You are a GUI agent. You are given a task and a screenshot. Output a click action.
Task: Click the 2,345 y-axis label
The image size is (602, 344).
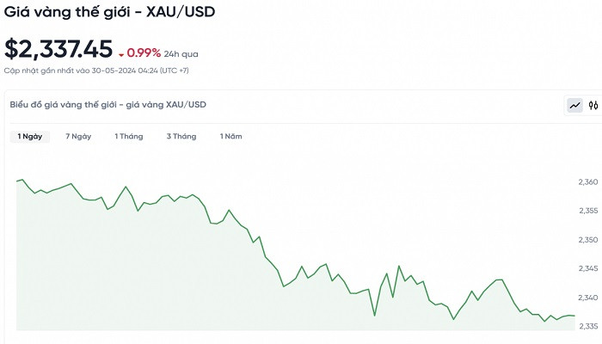[588, 268]
